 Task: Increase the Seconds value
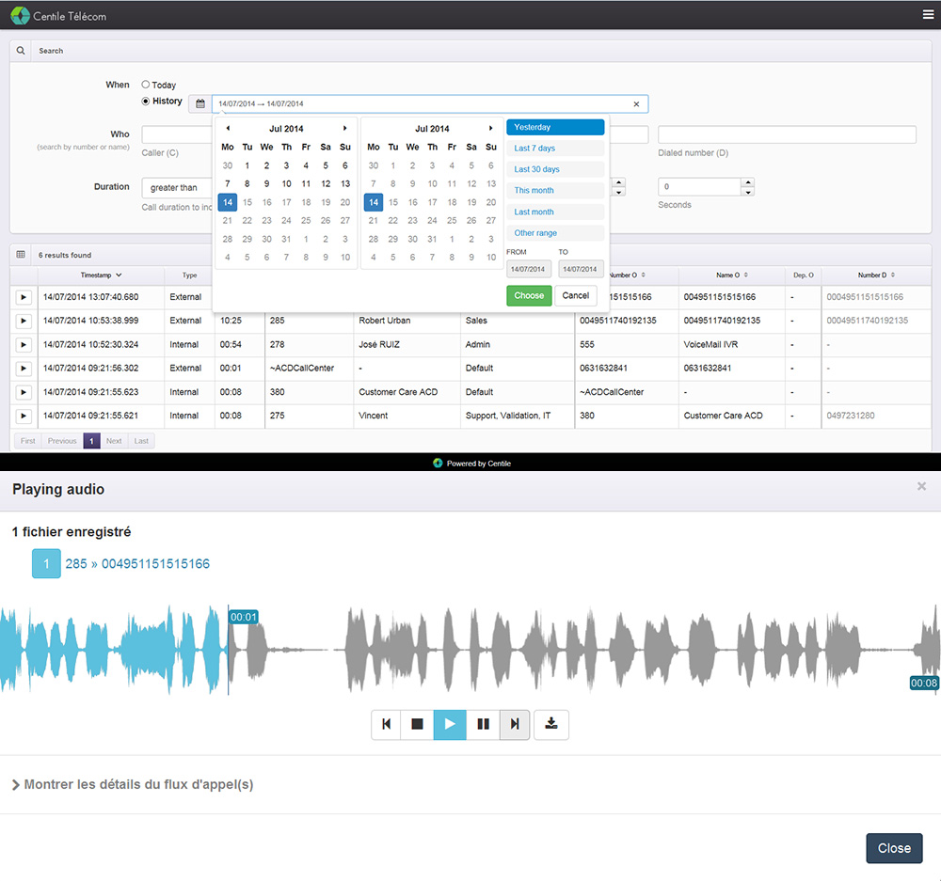pyautogui.click(x=748, y=182)
